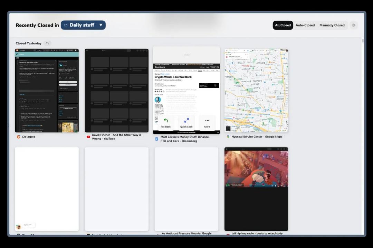This screenshot has height=248, width=373.
Task: Switch to the Manually Closed filter
Action: 332,25
